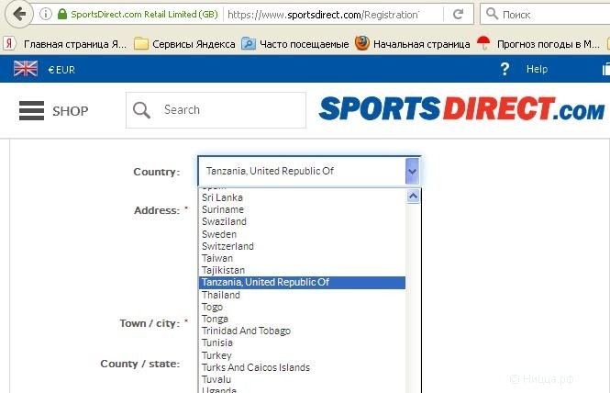This screenshot has height=393, width=610.
Task: Change currency via the EUR selector
Action: click(61, 69)
